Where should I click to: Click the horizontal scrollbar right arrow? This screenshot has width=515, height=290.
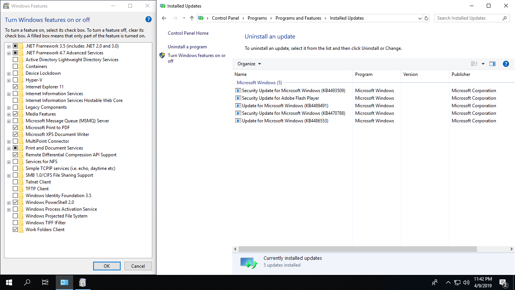point(512,249)
